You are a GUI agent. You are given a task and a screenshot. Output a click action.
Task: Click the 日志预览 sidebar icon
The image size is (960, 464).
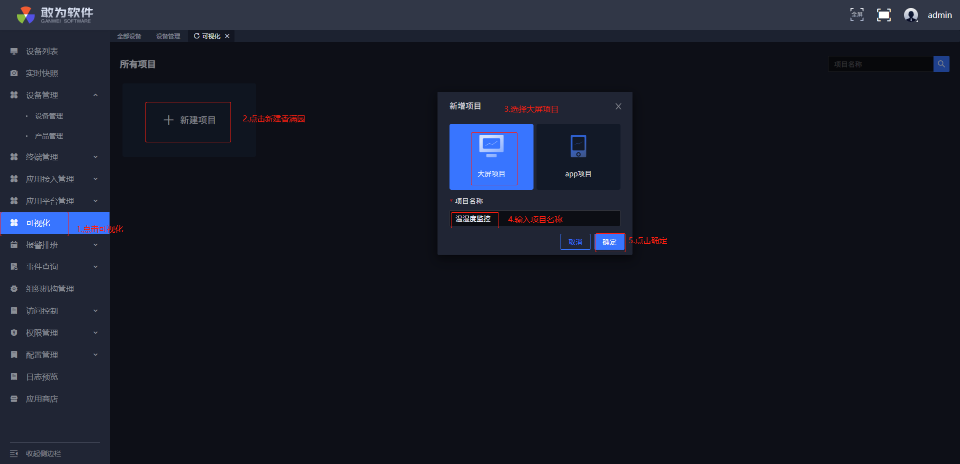tap(14, 377)
